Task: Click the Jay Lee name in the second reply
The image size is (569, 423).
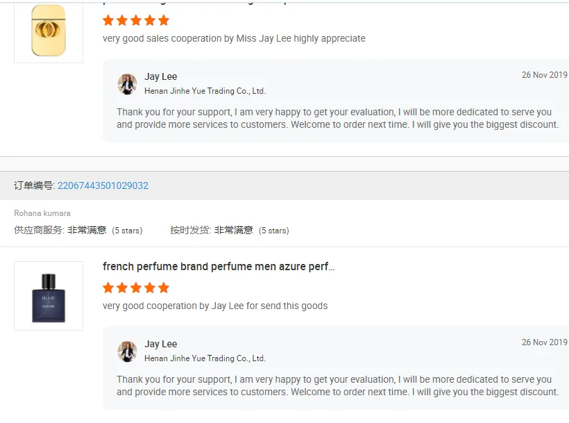Action: [x=161, y=344]
